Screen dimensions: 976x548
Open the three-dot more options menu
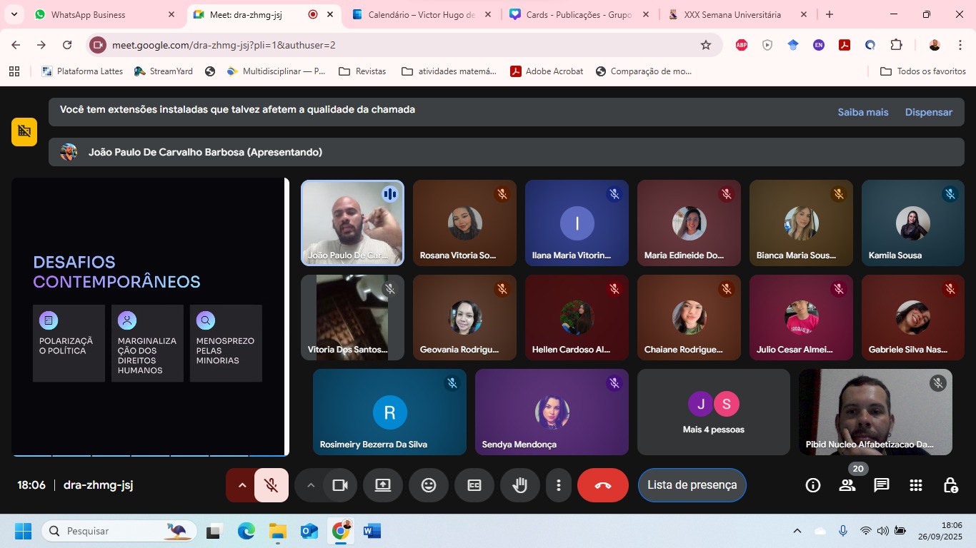[x=558, y=485]
